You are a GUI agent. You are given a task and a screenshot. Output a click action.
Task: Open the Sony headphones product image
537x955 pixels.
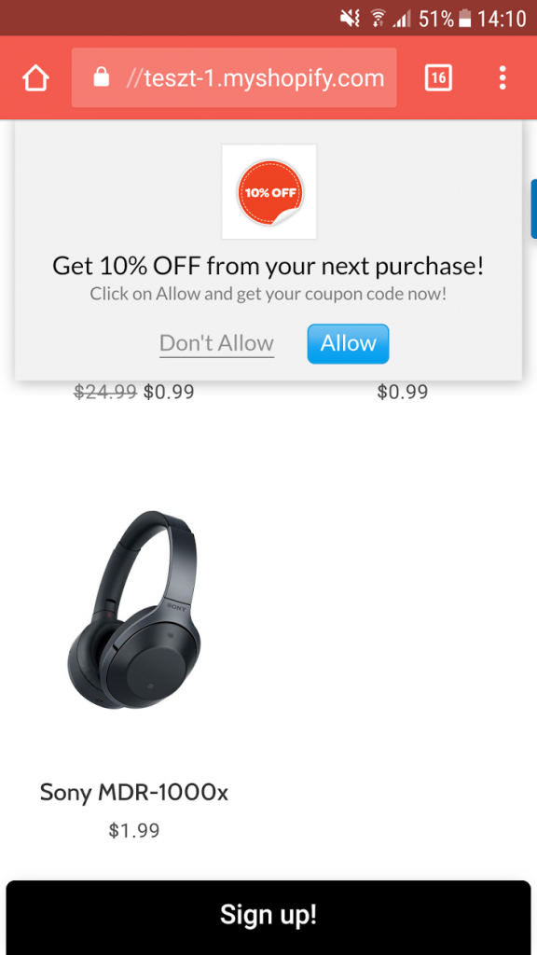tap(134, 610)
